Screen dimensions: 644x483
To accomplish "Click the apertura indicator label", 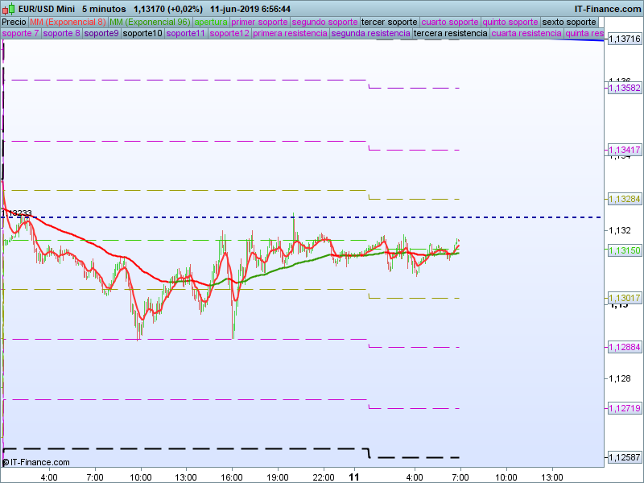I will [x=210, y=22].
